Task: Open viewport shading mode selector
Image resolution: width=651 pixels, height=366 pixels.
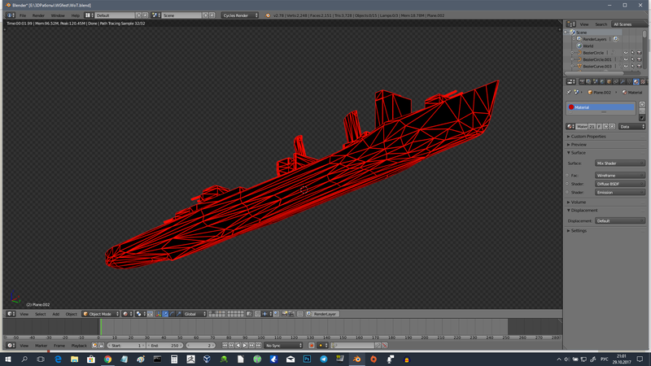Action: [x=128, y=314]
